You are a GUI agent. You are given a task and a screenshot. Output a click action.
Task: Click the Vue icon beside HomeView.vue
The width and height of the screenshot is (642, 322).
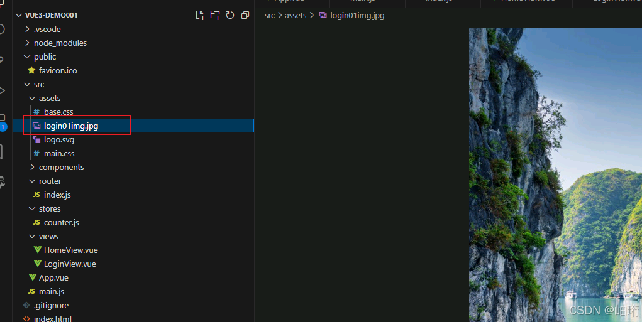pyautogui.click(x=37, y=250)
